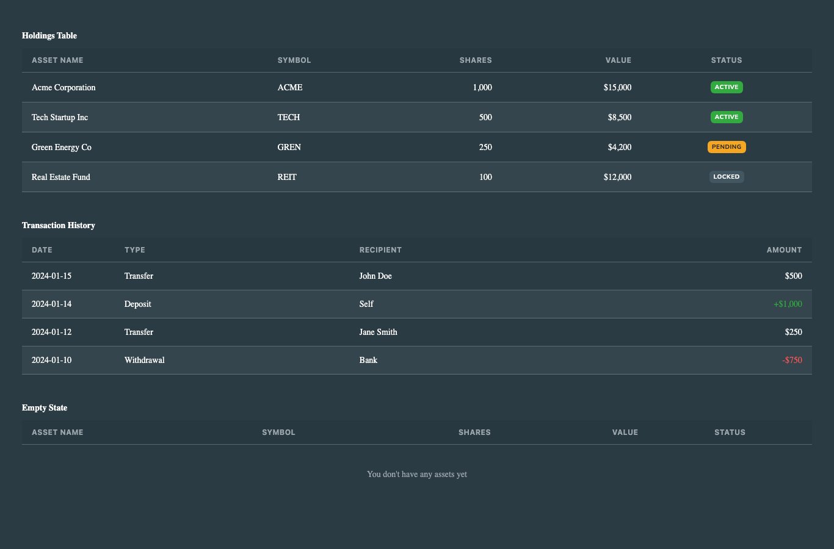834x549 pixels.
Task: Click the Bank recipient cell
Action: tap(368, 360)
